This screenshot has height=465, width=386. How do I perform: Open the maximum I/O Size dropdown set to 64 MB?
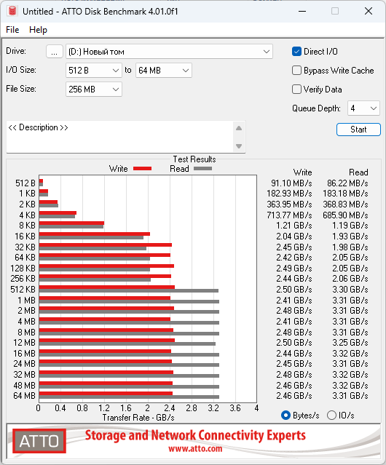tap(164, 71)
